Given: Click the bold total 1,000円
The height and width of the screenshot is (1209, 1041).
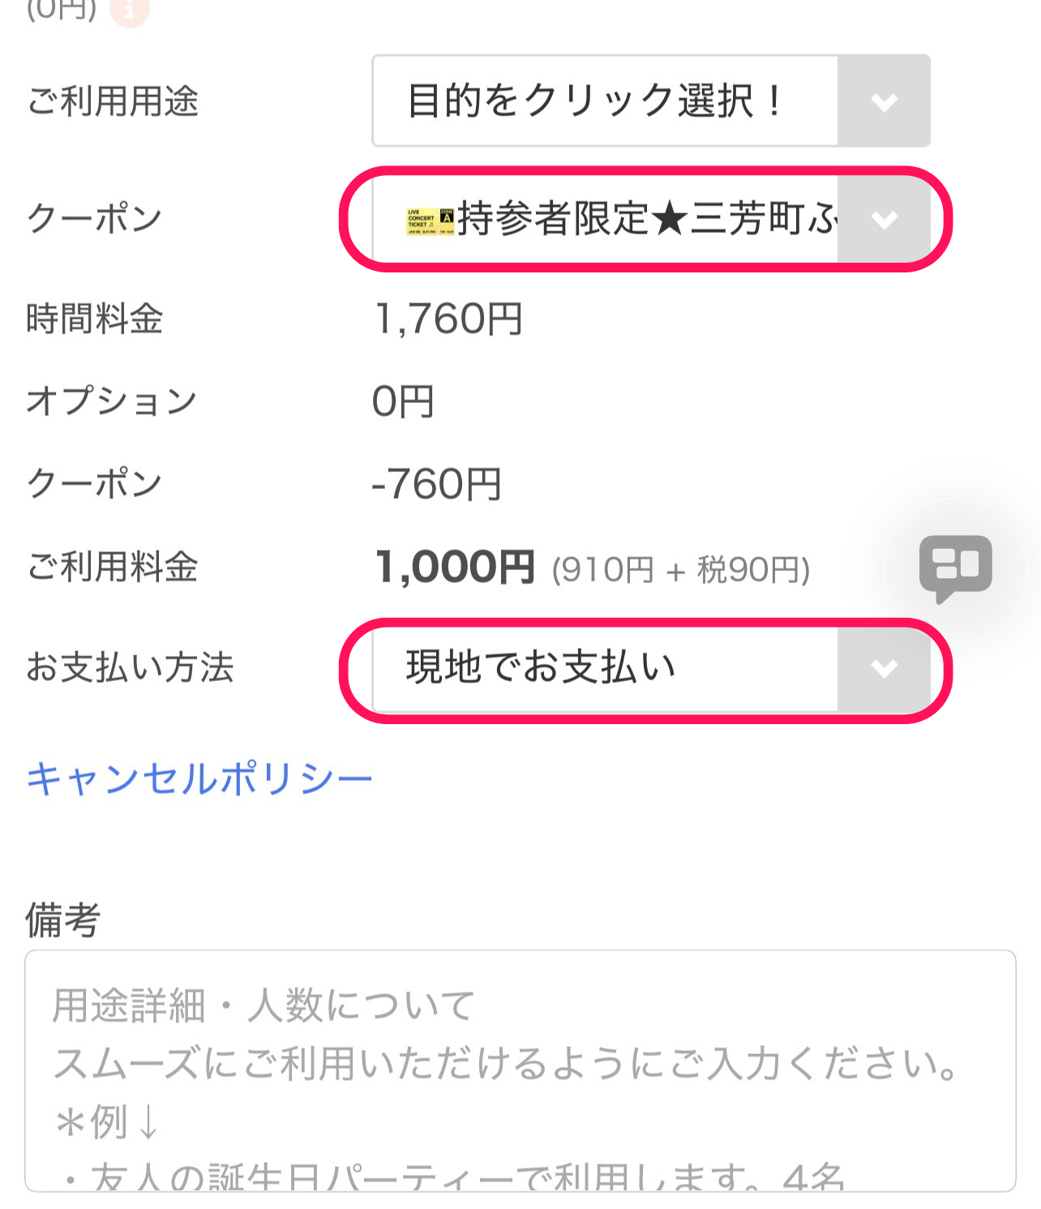Looking at the screenshot, I should (x=455, y=567).
